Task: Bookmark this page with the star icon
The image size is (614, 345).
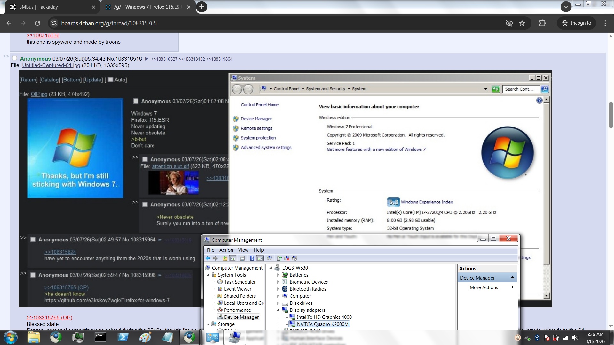Action: [522, 23]
